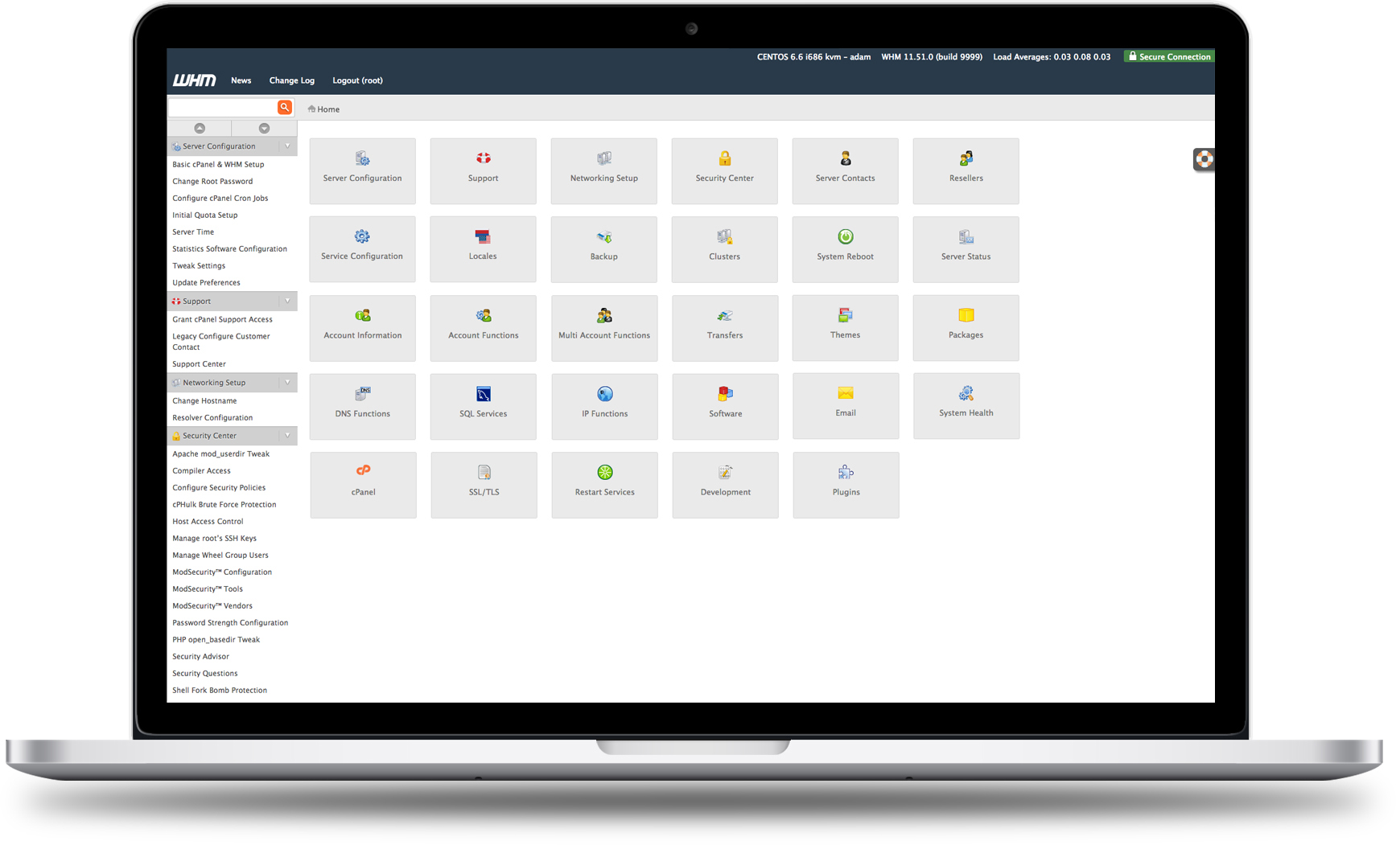The image size is (1396, 845).
Task: Open the Support lifebuoy tile
Action: (x=483, y=170)
